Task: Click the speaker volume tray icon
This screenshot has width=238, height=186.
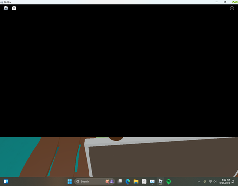Action: coord(215,181)
